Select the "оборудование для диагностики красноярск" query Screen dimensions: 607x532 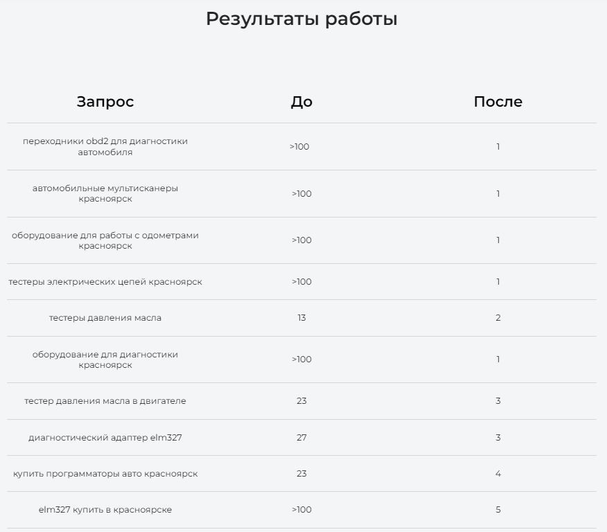coord(105,360)
